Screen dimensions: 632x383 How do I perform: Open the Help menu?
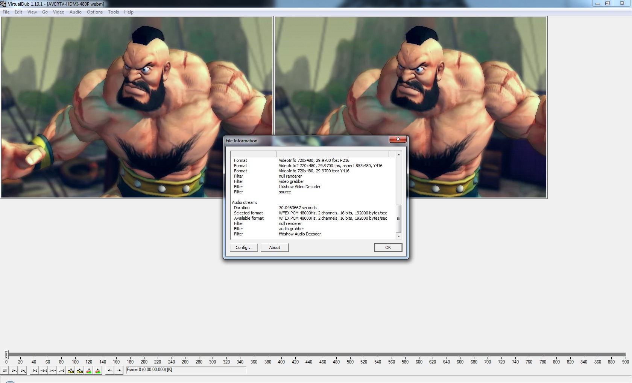click(x=129, y=12)
